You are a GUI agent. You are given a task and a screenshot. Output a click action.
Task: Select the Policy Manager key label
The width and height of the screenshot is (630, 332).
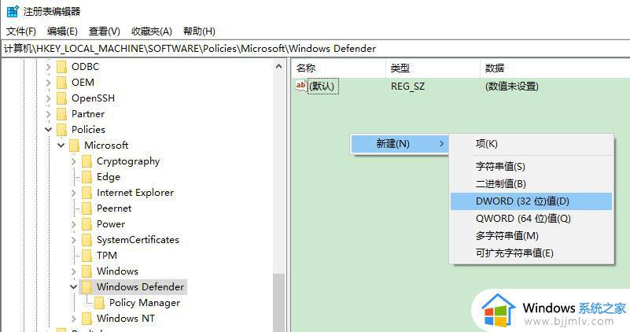point(145,303)
